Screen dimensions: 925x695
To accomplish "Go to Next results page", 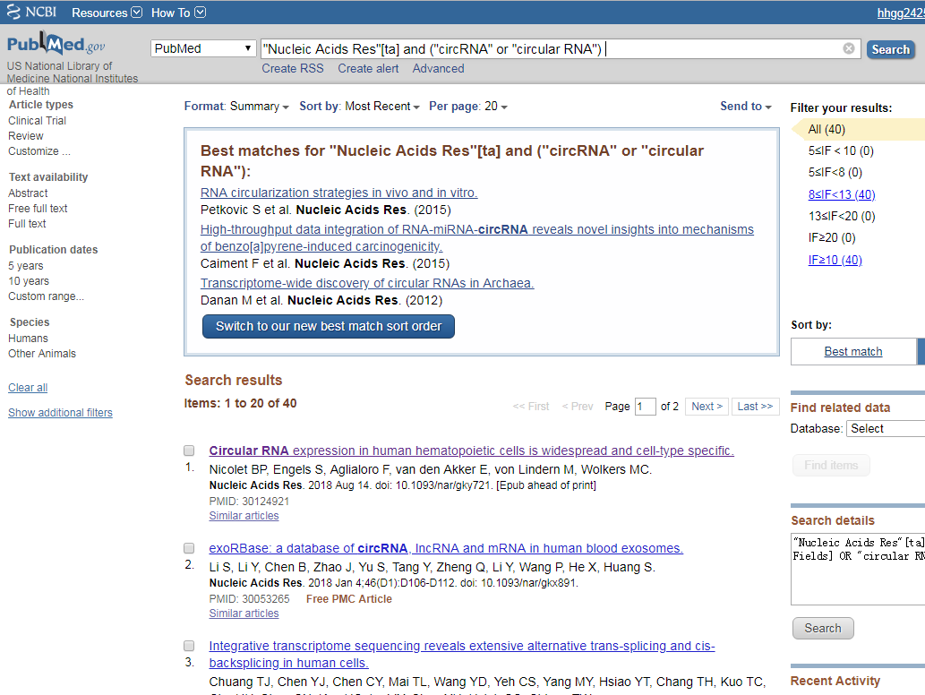I will [707, 407].
